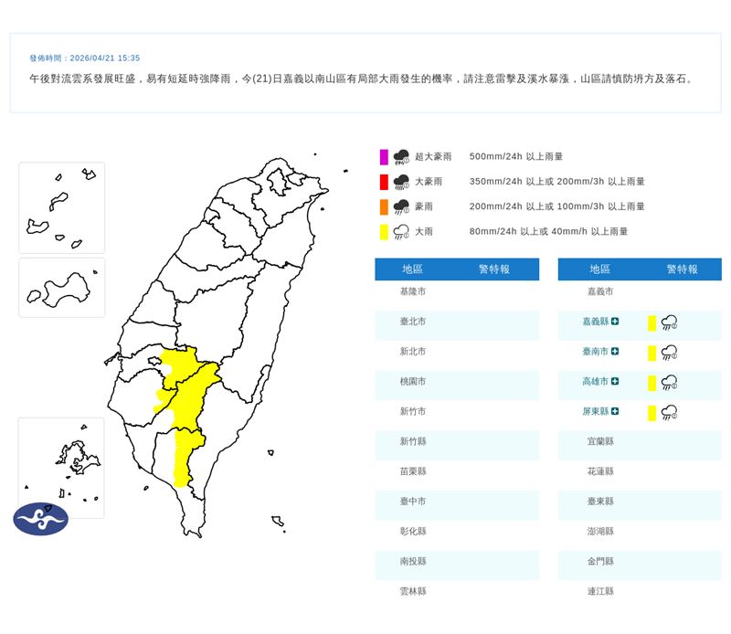Viewport: 731px width, 634px height.
Task: Click the blue weather agency logo
Action: click(40, 519)
